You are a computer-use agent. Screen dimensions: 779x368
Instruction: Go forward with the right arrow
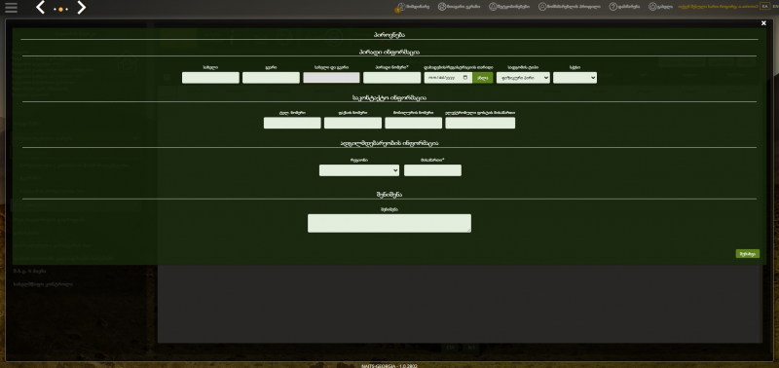click(82, 8)
